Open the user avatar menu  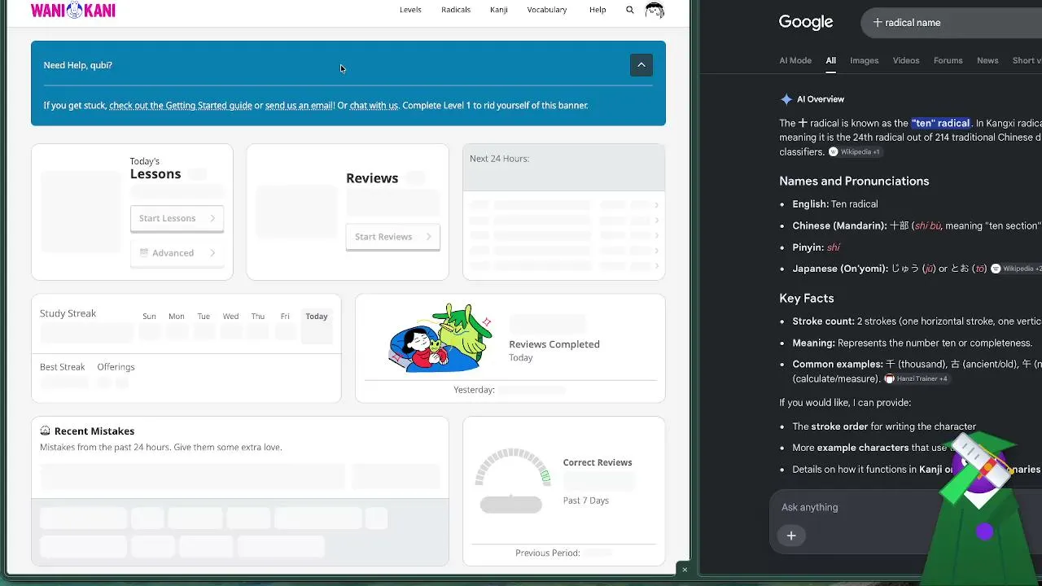click(x=655, y=10)
